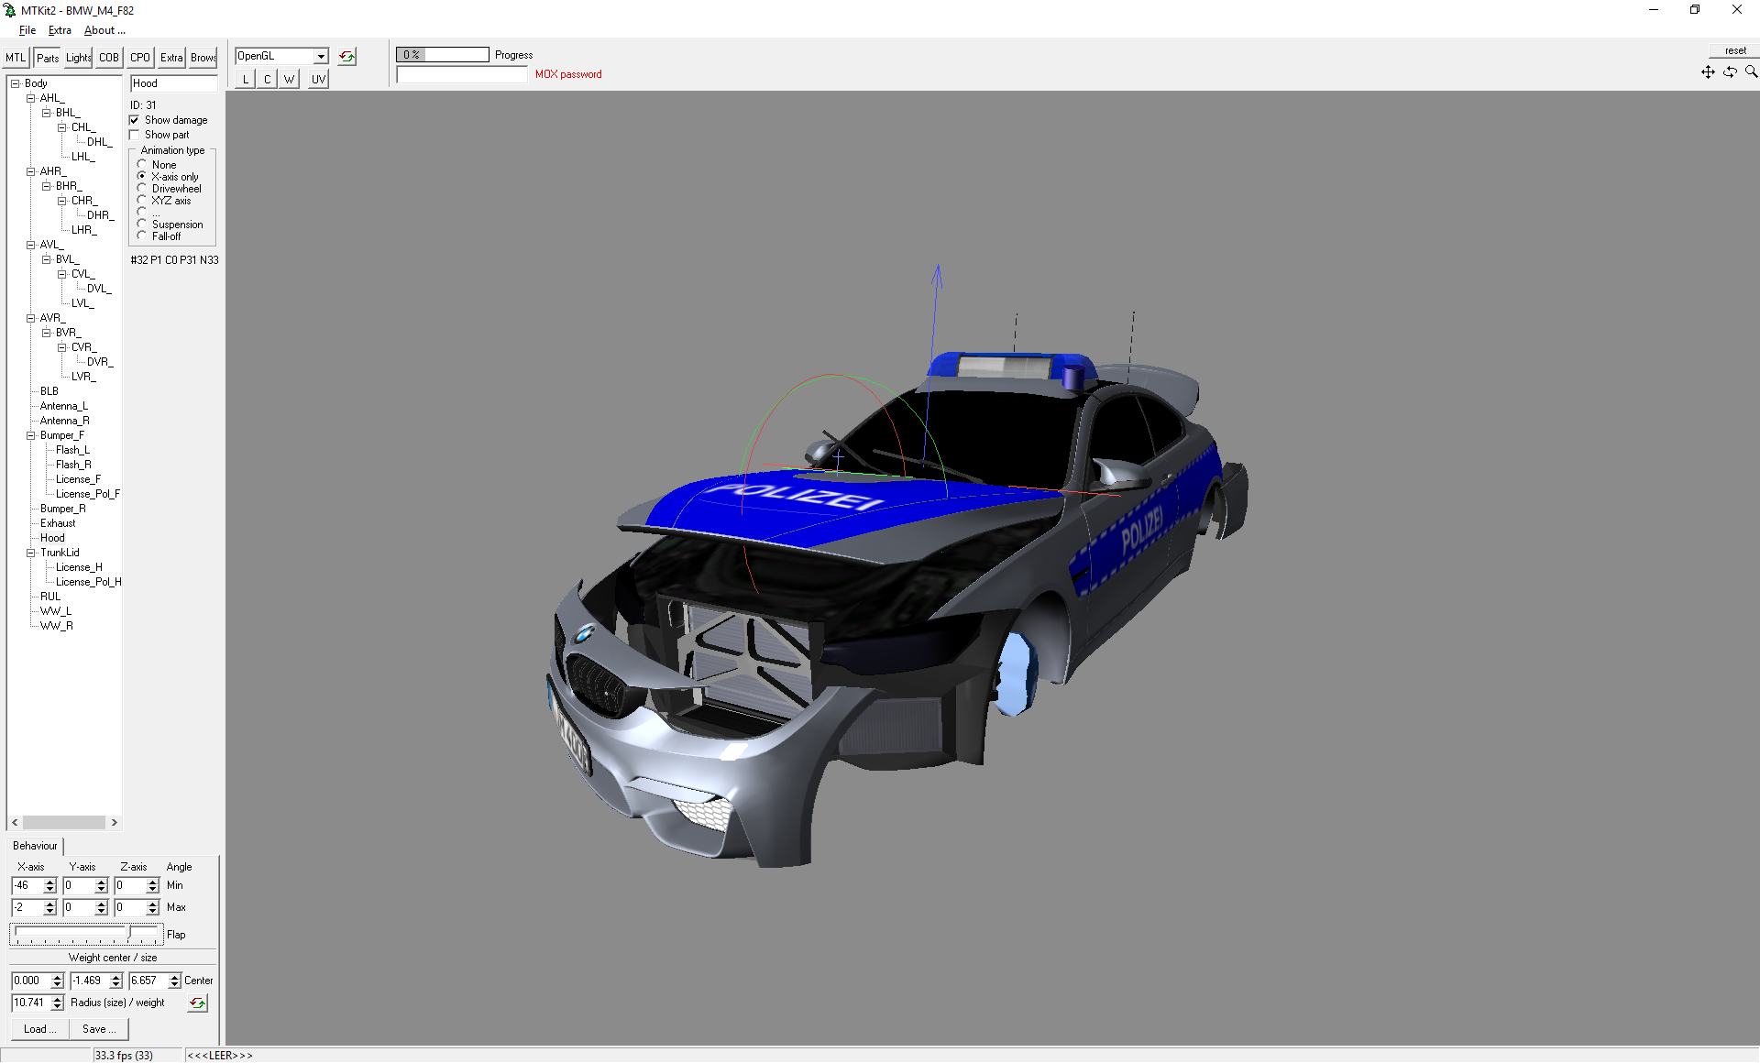Image resolution: width=1760 pixels, height=1063 pixels.
Task: Select the Hood item in parts tree
Action: click(52, 538)
